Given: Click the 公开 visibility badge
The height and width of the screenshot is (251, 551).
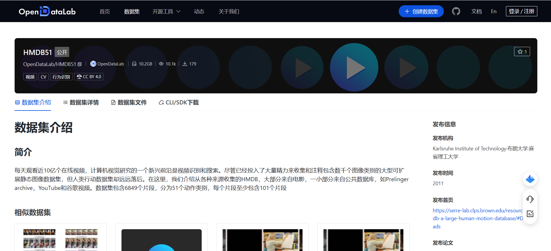Looking at the screenshot, I should click(62, 52).
